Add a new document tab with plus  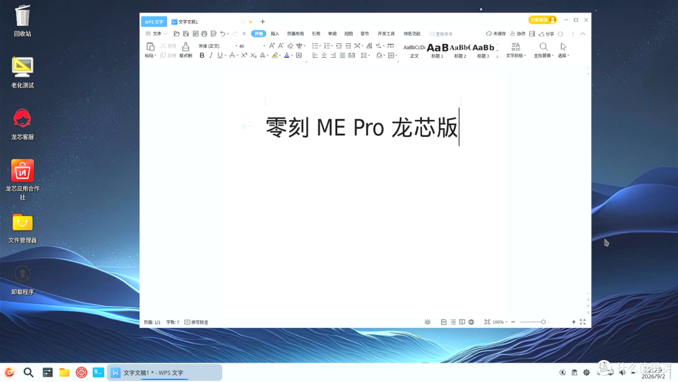(x=262, y=21)
